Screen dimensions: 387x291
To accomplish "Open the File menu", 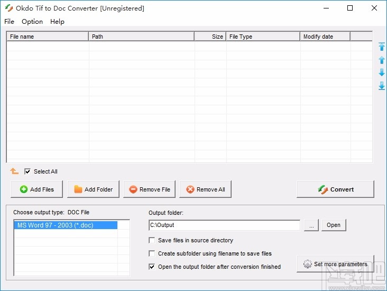I will coord(9,22).
